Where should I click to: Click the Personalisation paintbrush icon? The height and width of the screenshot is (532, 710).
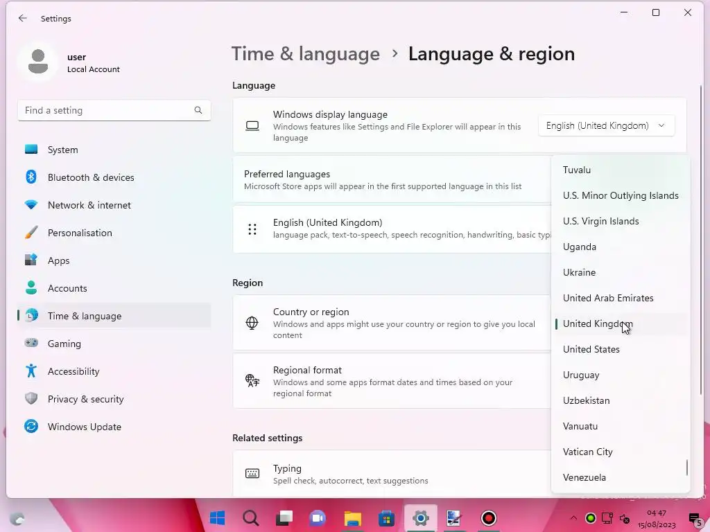pos(31,233)
